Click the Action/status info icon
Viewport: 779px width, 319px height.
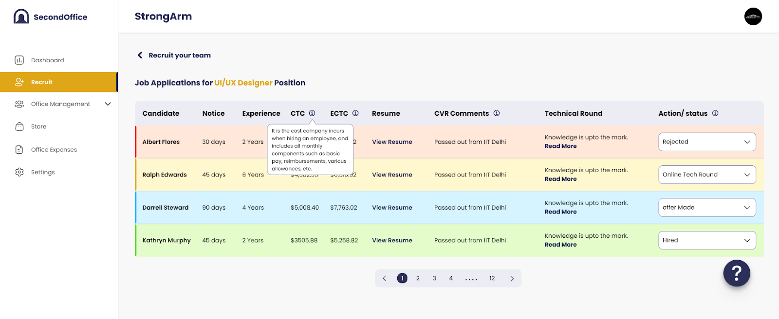pos(715,113)
